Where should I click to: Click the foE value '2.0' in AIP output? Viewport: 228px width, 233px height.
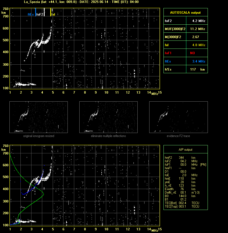184,175
